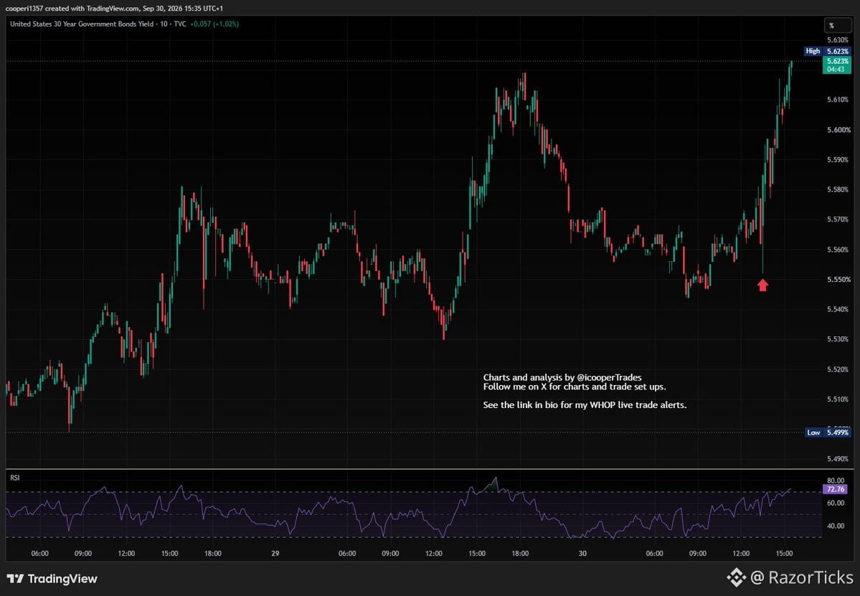
Task: Click the 80.00 level on RSI axis
Action: click(x=836, y=481)
